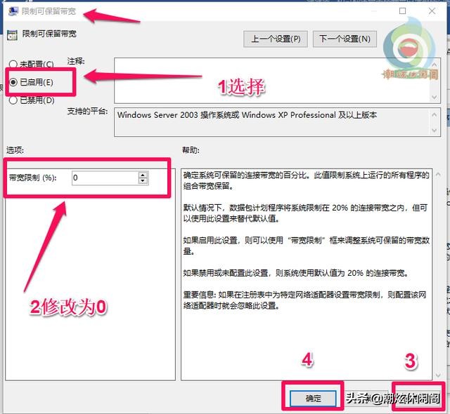Confirm with the 确定 button
Viewport: 450px width, 414px height.
tap(313, 399)
